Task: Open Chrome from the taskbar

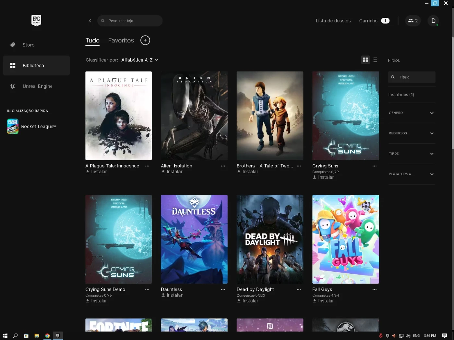Action: click(x=47, y=336)
